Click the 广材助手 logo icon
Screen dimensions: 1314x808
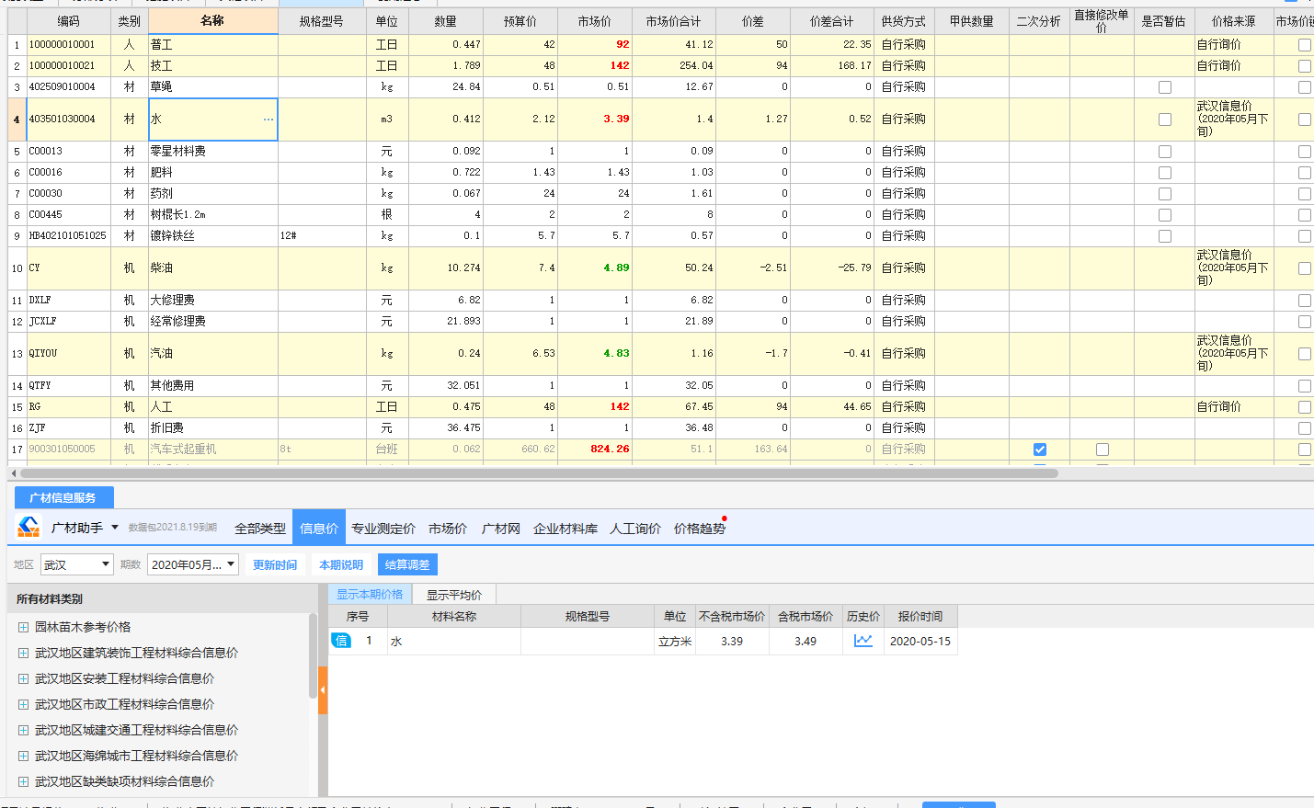(29, 527)
